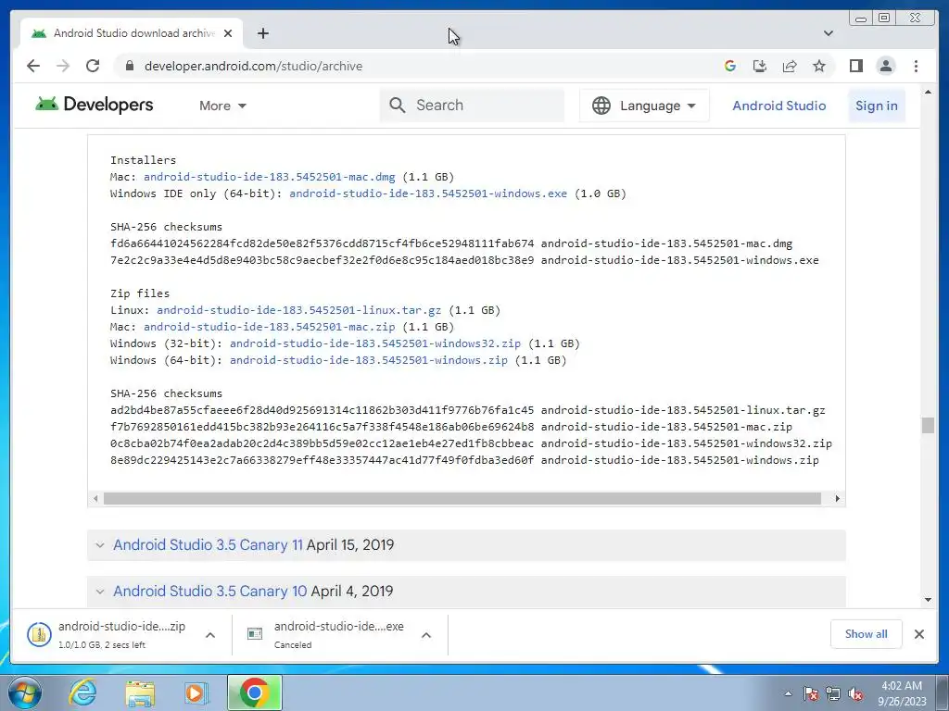Open network status tray icon
The width and height of the screenshot is (949, 711).
pyautogui.click(x=833, y=693)
